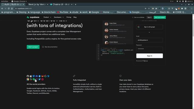This screenshot has width=194, height=109.
Task: Open the Desing bookmarks folder
Action: pos(21,12)
